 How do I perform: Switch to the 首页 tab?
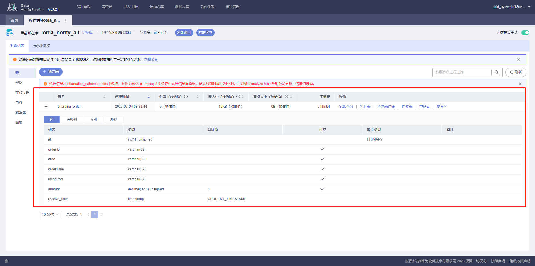tap(14, 20)
